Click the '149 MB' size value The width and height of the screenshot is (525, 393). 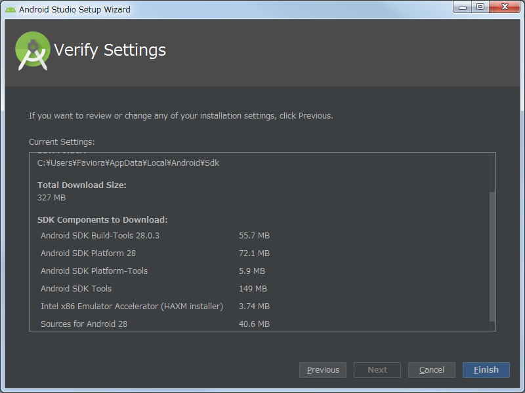click(x=253, y=289)
